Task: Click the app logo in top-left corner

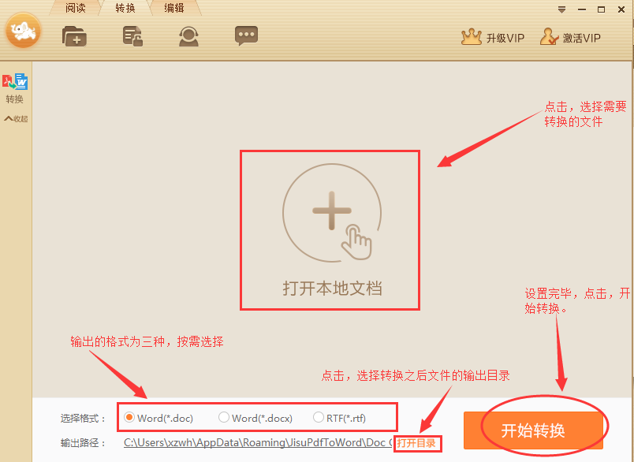Action: tap(23, 32)
